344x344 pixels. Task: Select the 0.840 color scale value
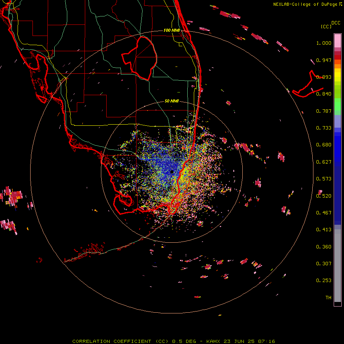click(324, 94)
